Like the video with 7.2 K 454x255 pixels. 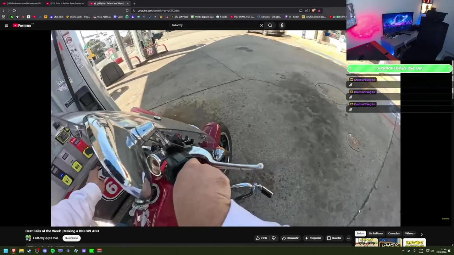click(261, 238)
